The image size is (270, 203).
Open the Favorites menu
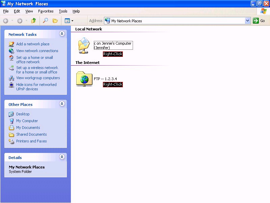point(46,11)
